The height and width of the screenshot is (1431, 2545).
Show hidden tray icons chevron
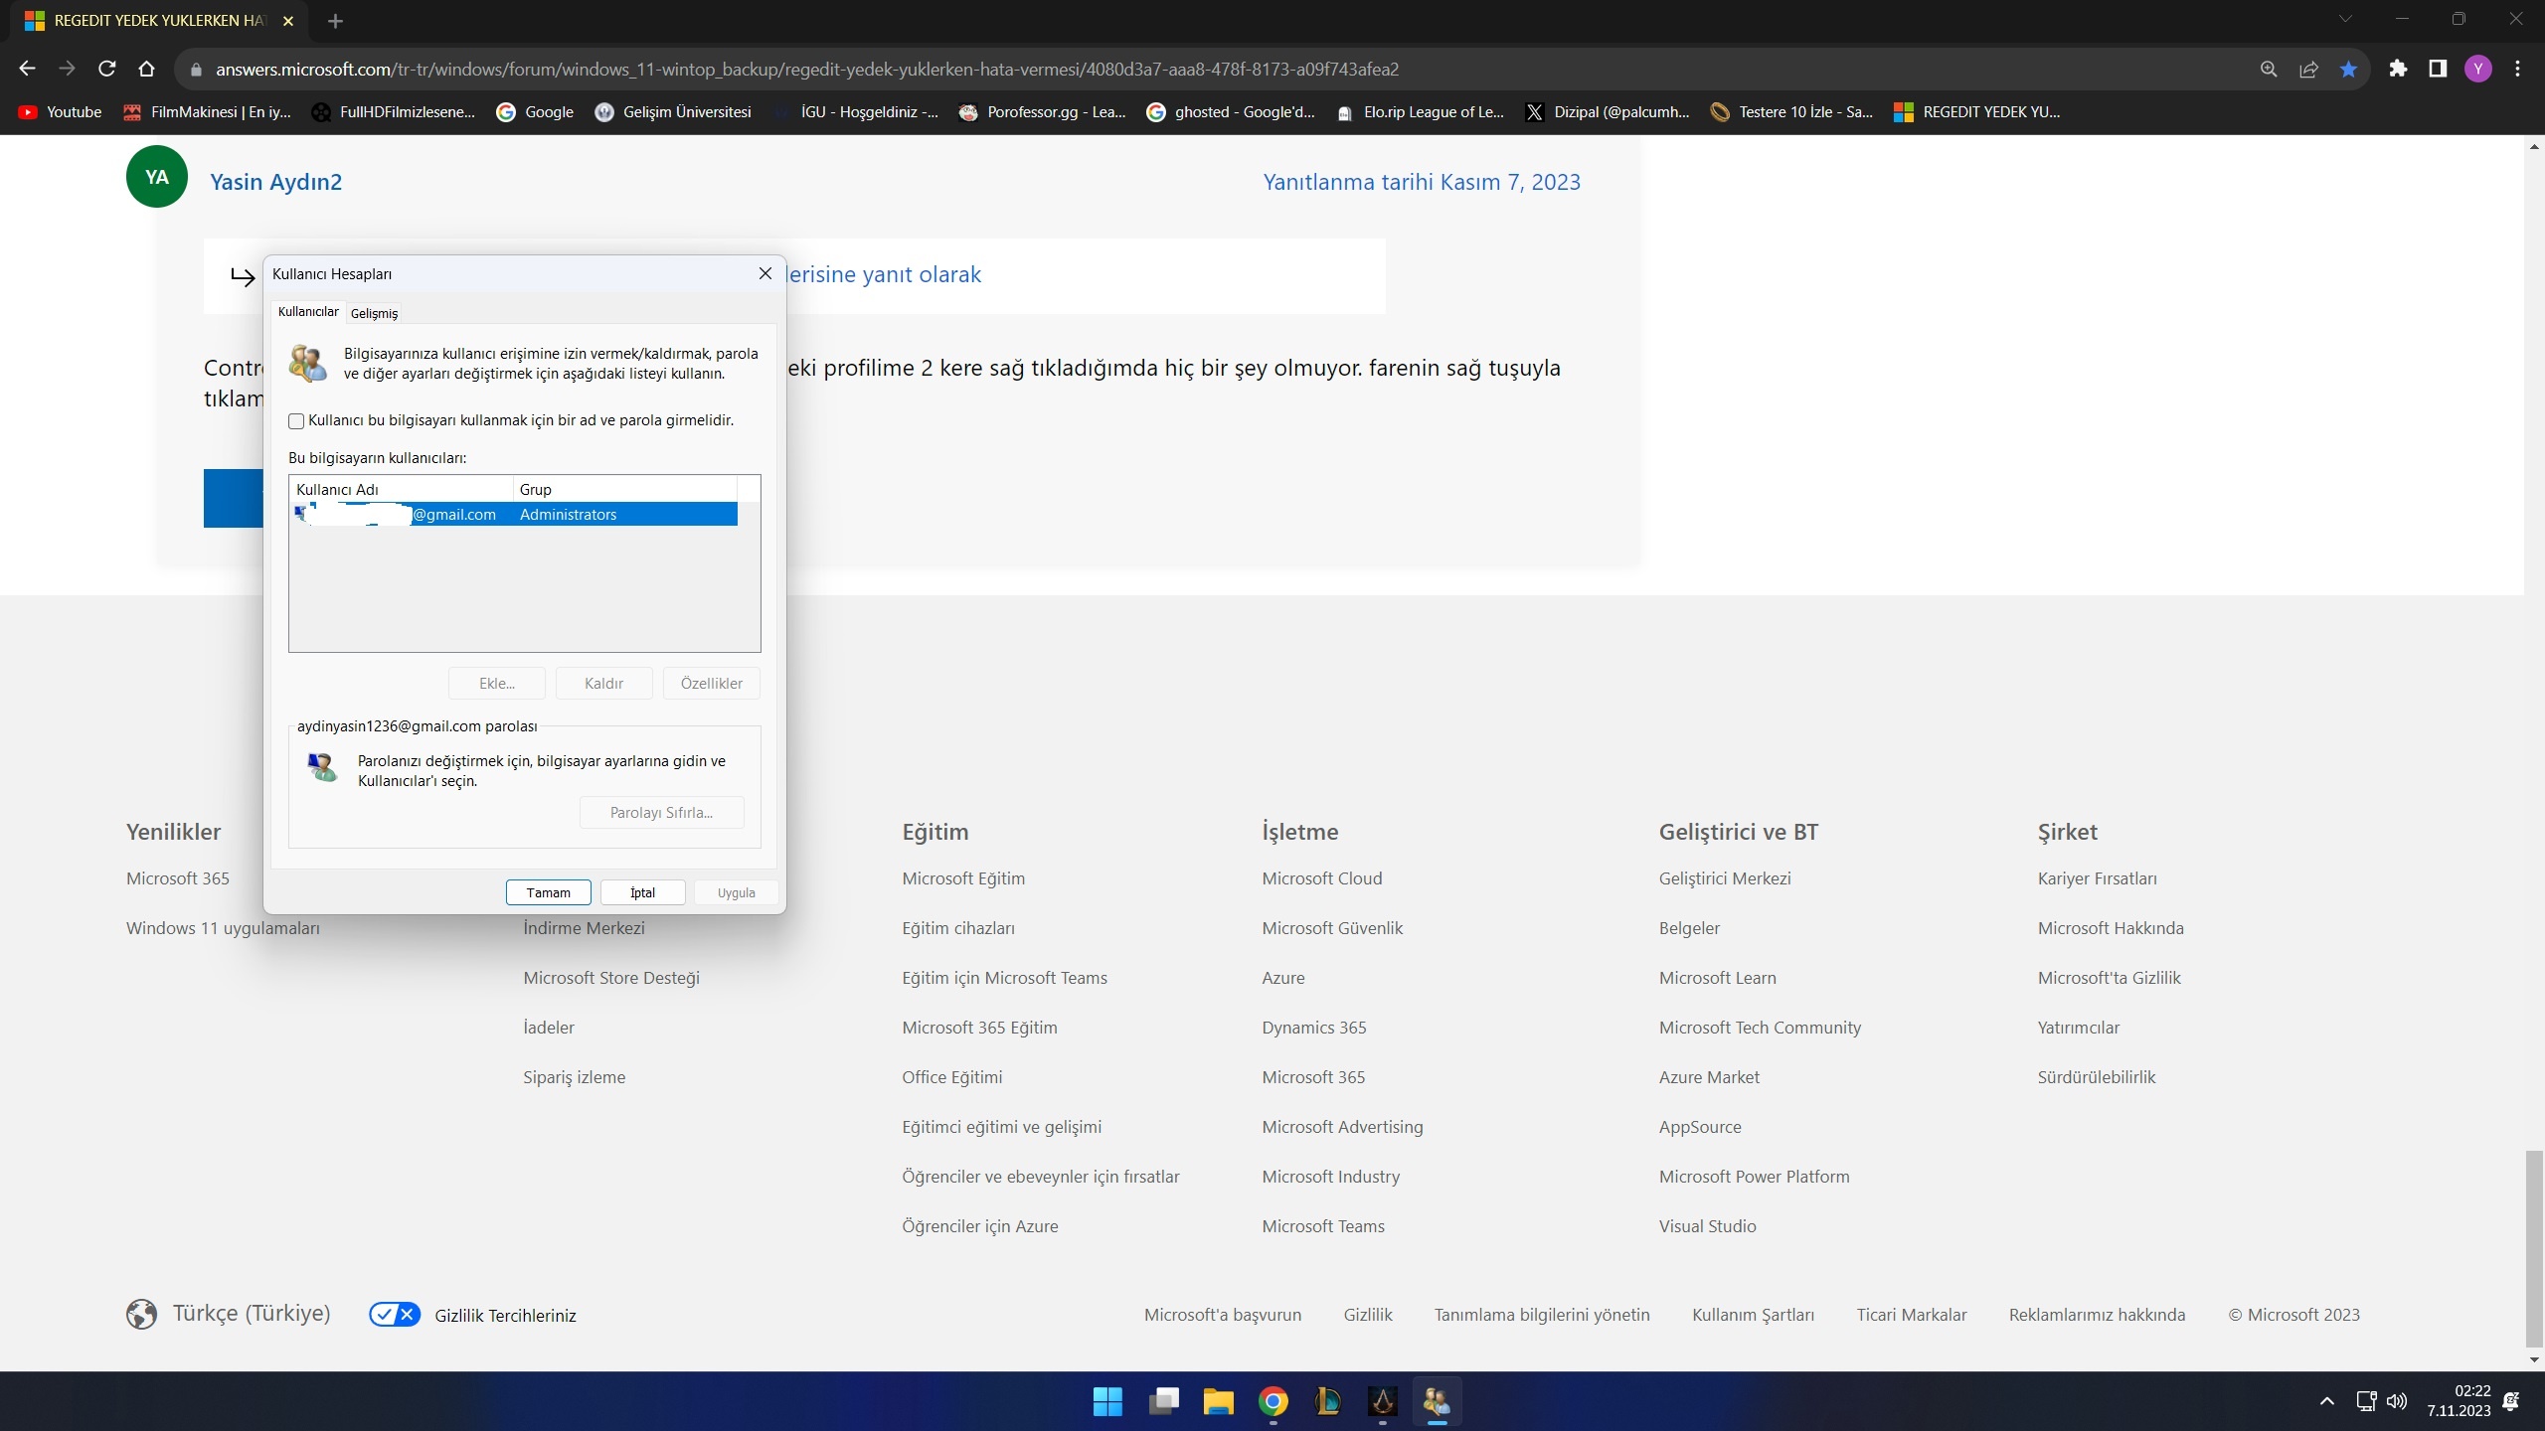(x=2327, y=1401)
